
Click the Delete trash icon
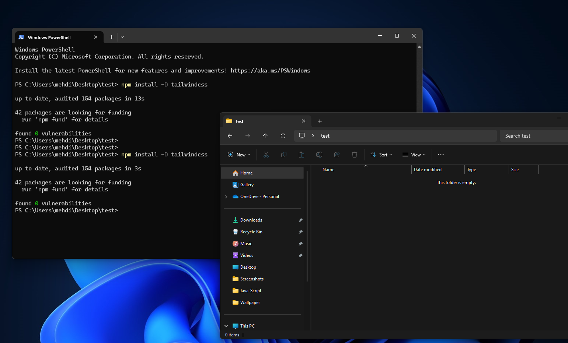coord(355,155)
